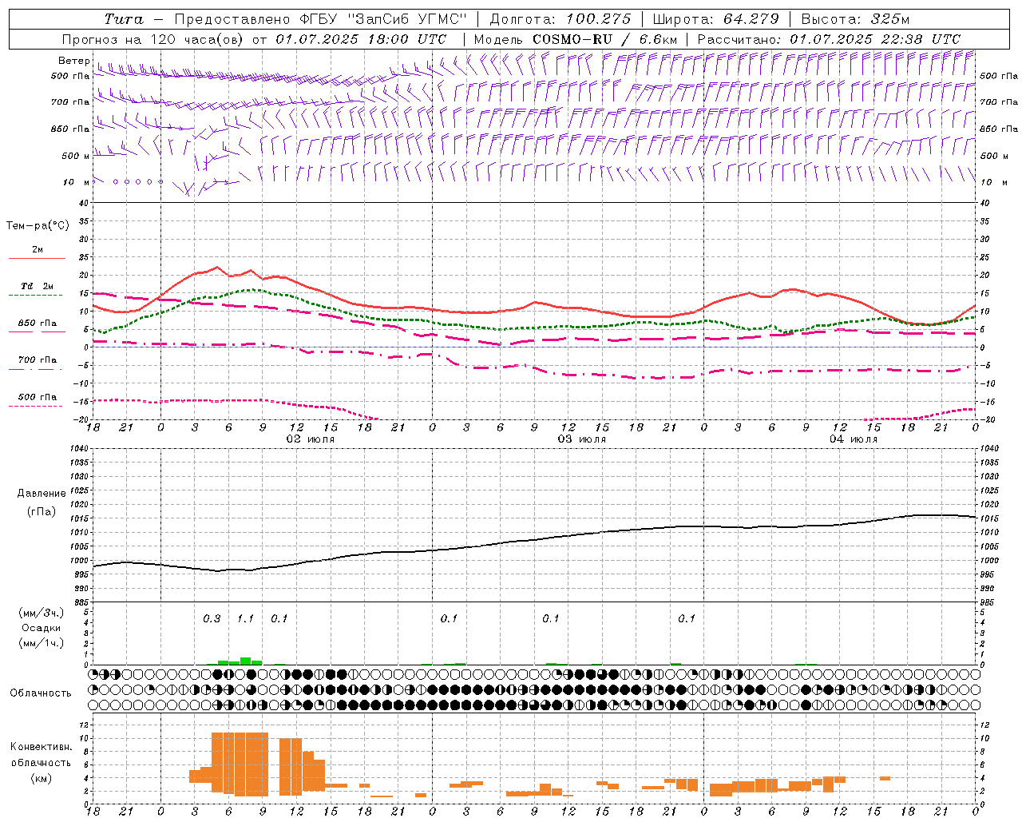Click the "Ветер" wind panel label

click(x=73, y=61)
